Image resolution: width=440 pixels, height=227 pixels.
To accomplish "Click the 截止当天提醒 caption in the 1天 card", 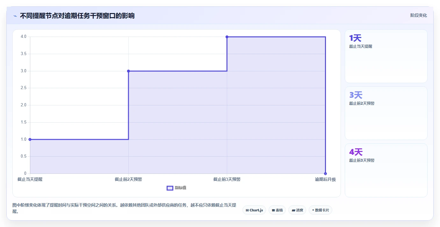I will coord(361,46).
